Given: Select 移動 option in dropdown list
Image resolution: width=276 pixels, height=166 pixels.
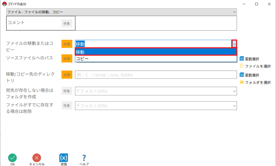Looking at the screenshot, I should (155, 52).
